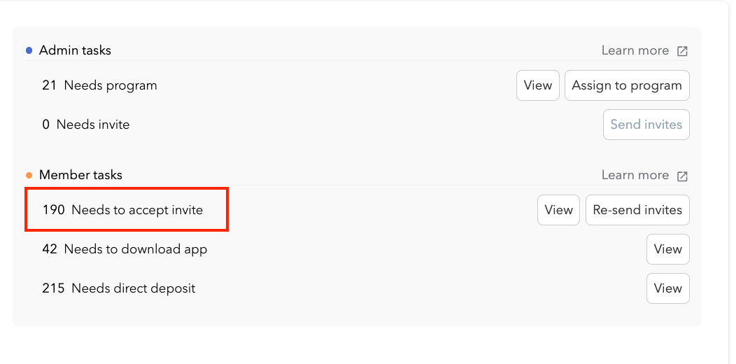Select the 21 Needs program row label
The image size is (736, 364).
pyautogui.click(x=99, y=85)
